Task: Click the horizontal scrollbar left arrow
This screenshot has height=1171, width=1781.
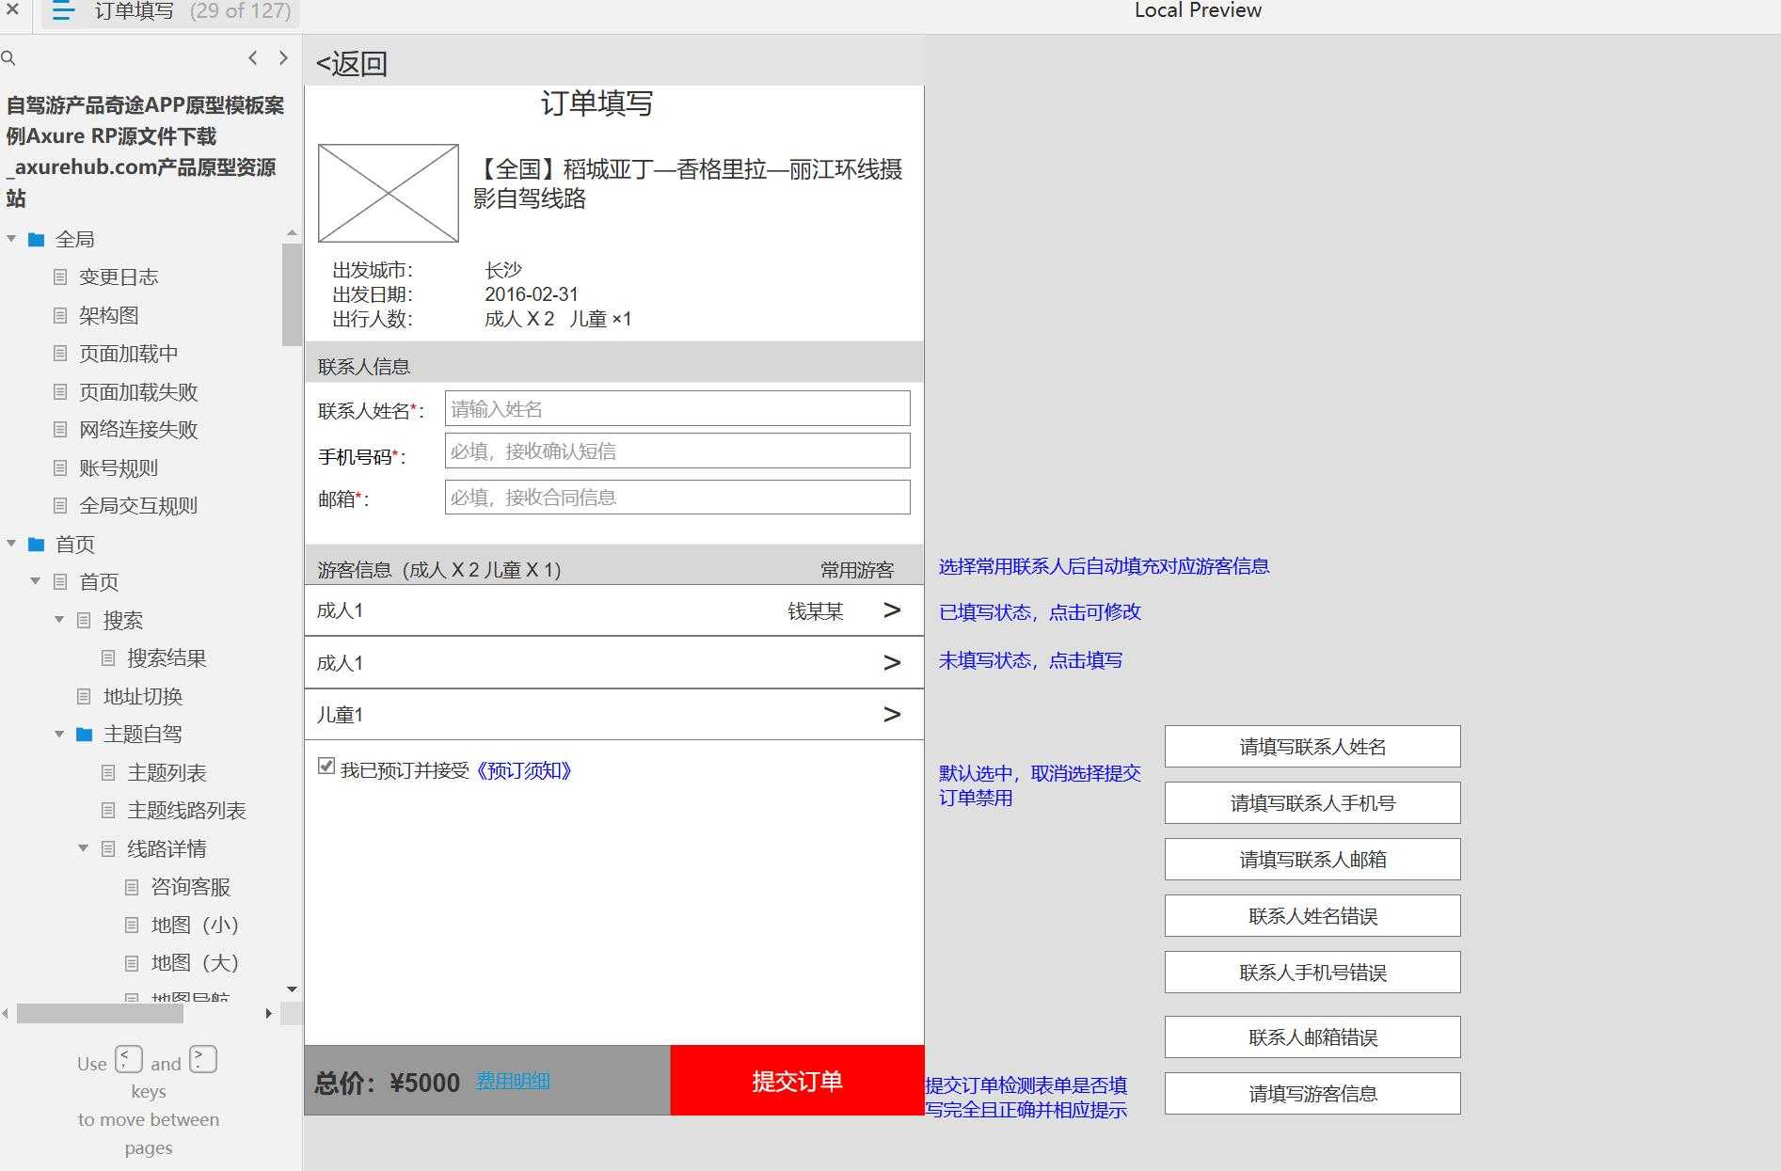Action: click(x=6, y=1013)
